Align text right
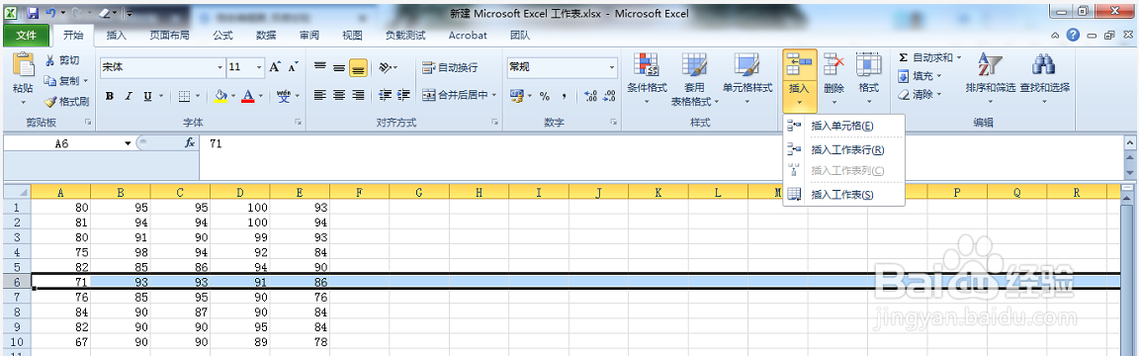The height and width of the screenshot is (356, 1139). pos(357,95)
